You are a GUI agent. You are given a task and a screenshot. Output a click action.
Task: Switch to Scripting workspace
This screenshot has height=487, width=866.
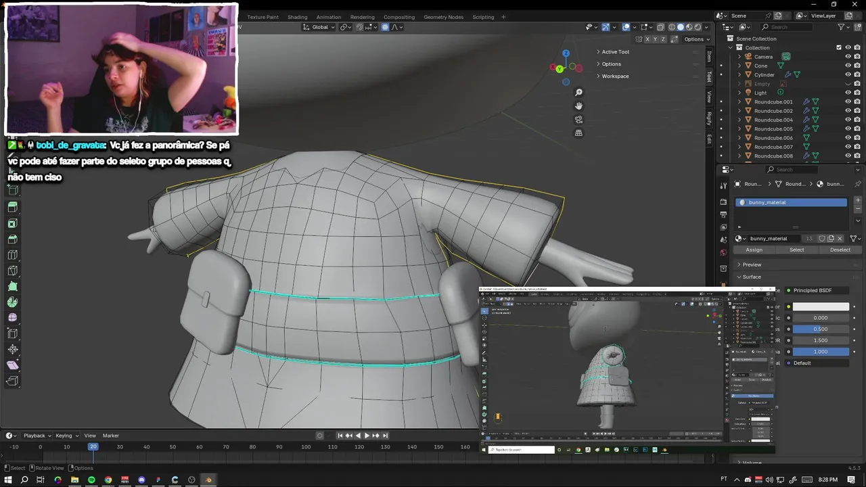tap(483, 17)
